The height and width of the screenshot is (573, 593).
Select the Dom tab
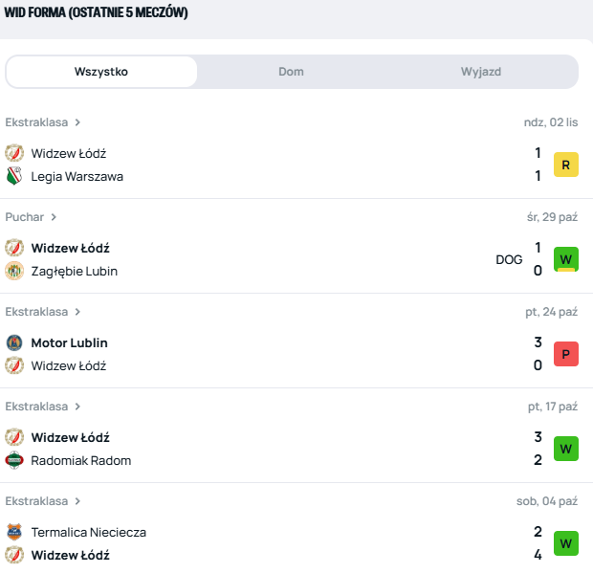click(292, 72)
